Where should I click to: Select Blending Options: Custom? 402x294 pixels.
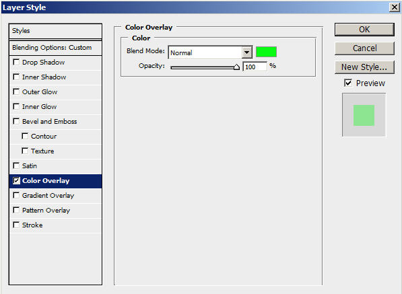pos(55,48)
